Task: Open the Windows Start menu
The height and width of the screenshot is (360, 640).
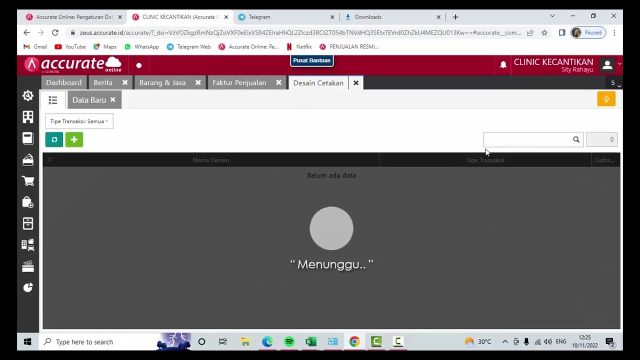Action: pyautogui.click(x=27, y=342)
